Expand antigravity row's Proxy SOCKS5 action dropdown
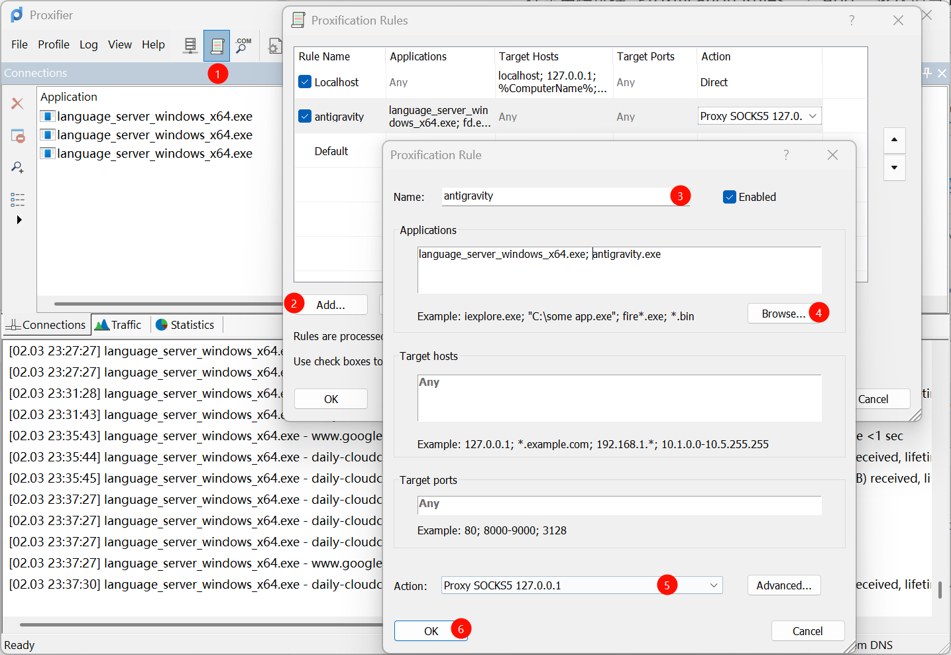Viewport: 951px width, 655px height. (812, 116)
